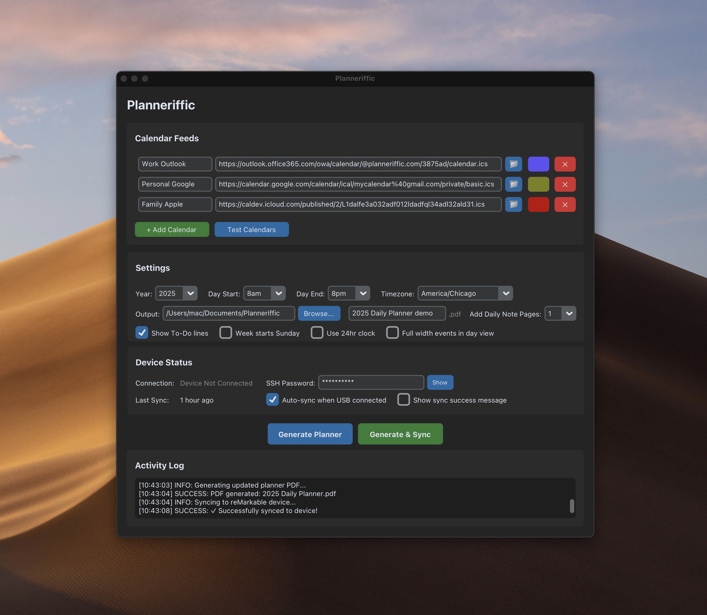Image resolution: width=707 pixels, height=615 pixels.
Task: Delete the Family Apple calendar feed
Action: click(x=565, y=204)
